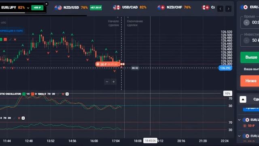
Task: Click the blue button at top of trades list
Action: (251, 109)
